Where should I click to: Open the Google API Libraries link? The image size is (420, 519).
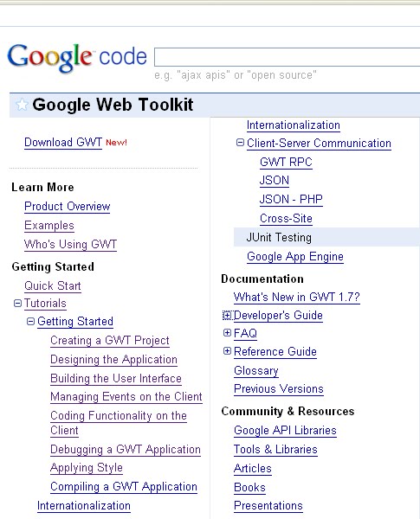[285, 430]
